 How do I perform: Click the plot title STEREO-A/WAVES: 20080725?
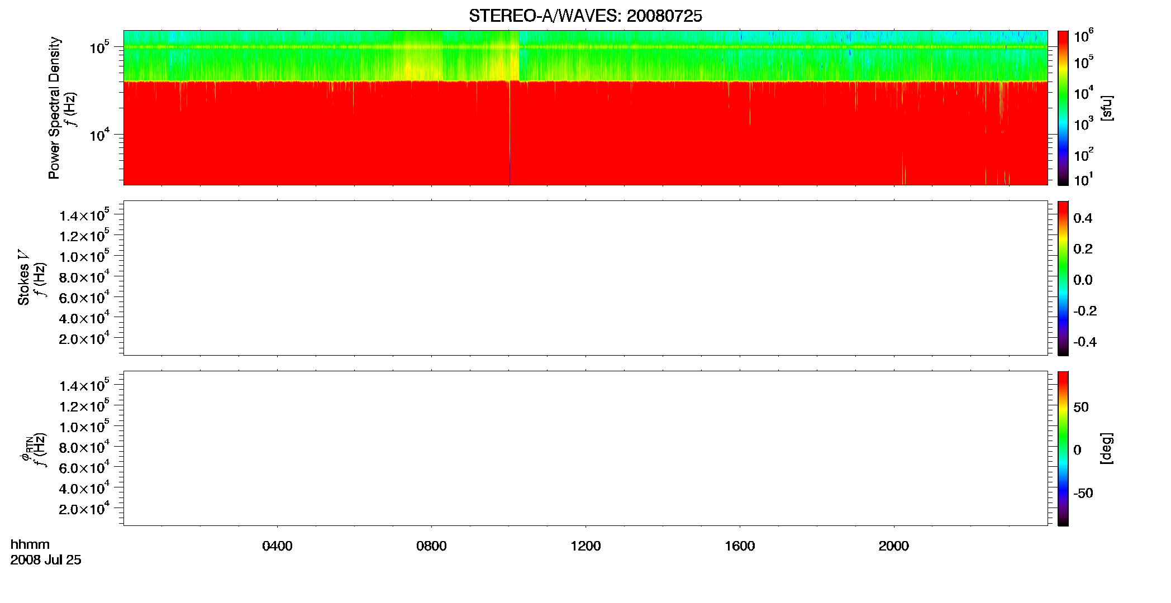585,16
